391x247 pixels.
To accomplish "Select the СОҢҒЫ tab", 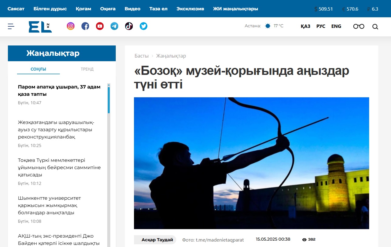I will click(38, 69).
